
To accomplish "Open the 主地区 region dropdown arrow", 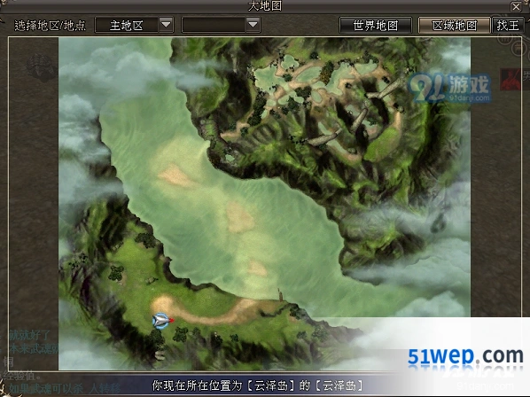I will 166,25.
